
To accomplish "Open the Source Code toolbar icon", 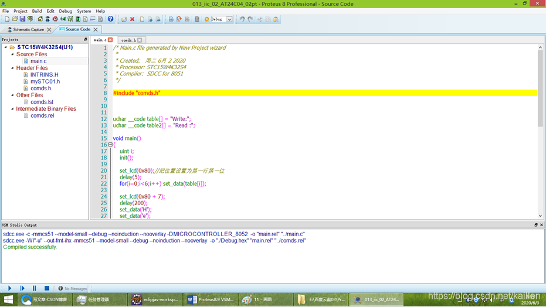I will pyautogui.click(x=93, y=19).
